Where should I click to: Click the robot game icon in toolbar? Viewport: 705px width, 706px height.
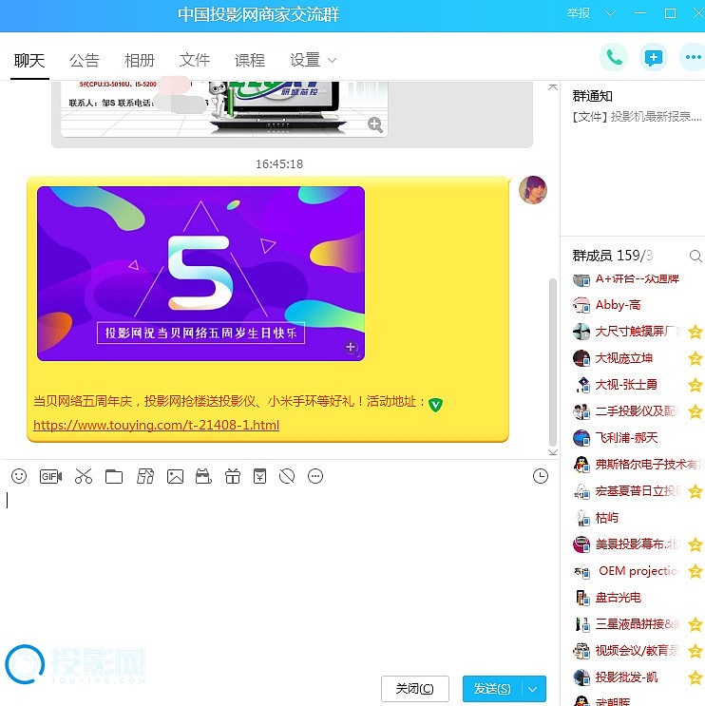point(203,476)
